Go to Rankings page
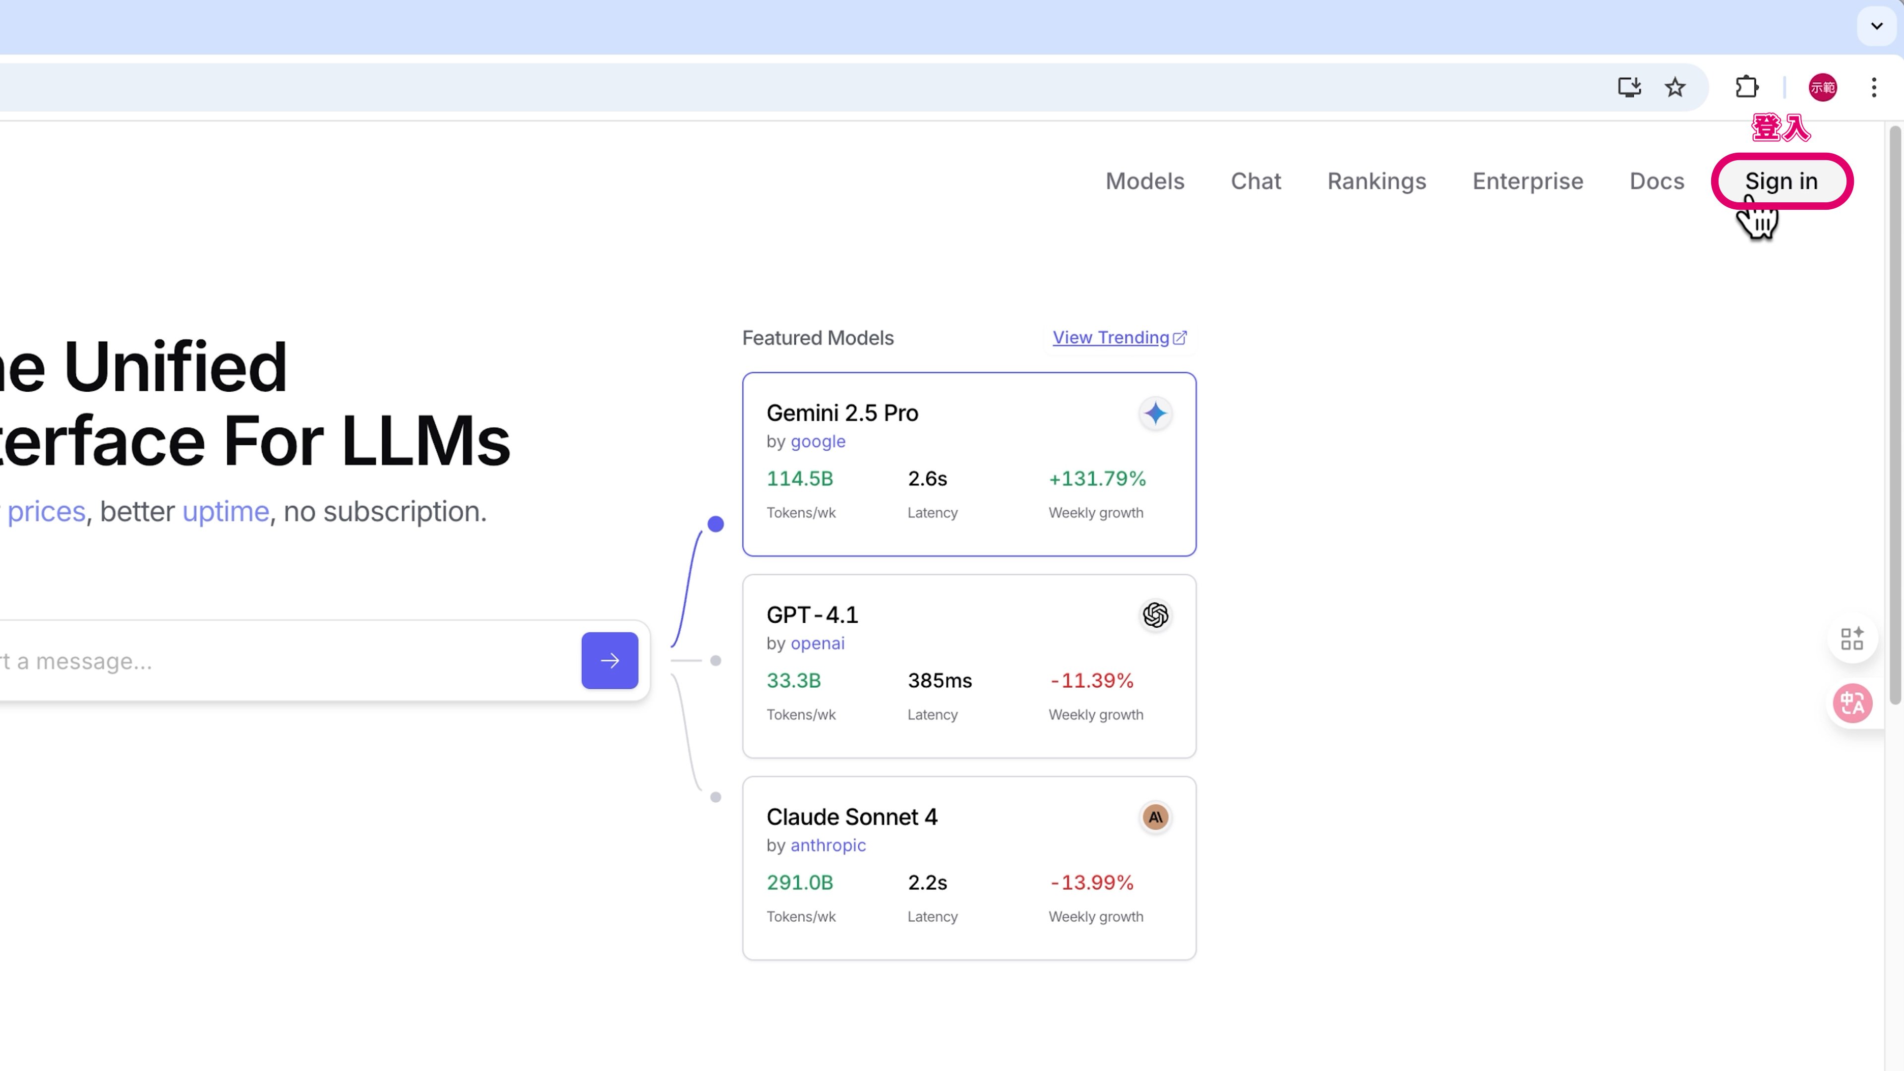Screen dimensions: 1904x1071 point(1376,181)
